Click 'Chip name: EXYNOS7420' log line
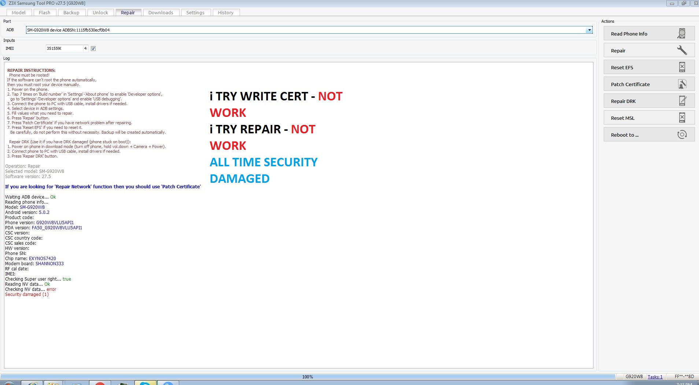 tap(30, 259)
